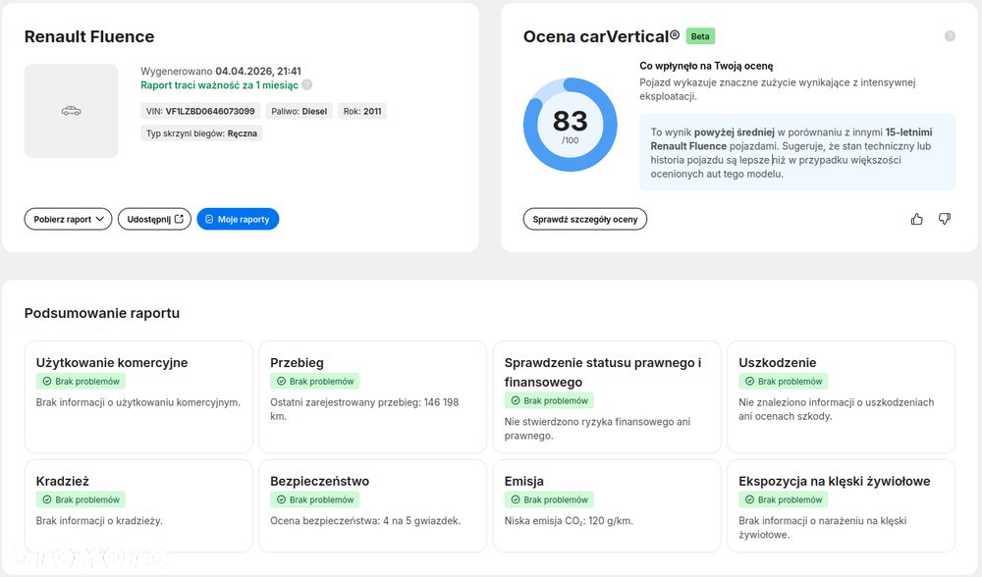This screenshot has height=577, width=982.
Task: Click the VIN number tag
Action: click(x=200, y=111)
